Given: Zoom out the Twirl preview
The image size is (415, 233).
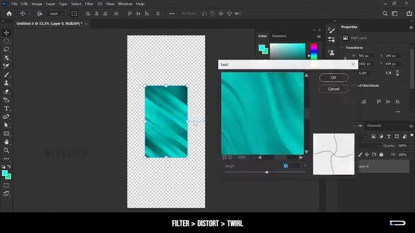Looking at the screenshot, I should click(x=224, y=157).
